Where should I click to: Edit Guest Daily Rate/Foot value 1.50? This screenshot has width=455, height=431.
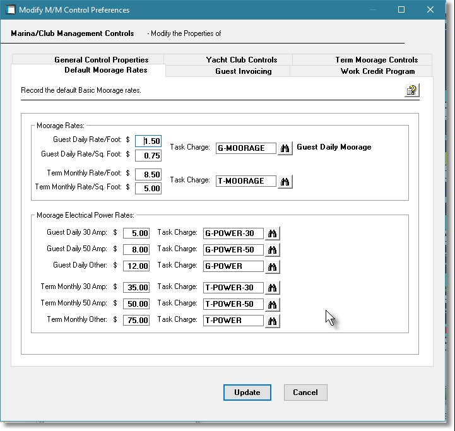(x=148, y=141)
